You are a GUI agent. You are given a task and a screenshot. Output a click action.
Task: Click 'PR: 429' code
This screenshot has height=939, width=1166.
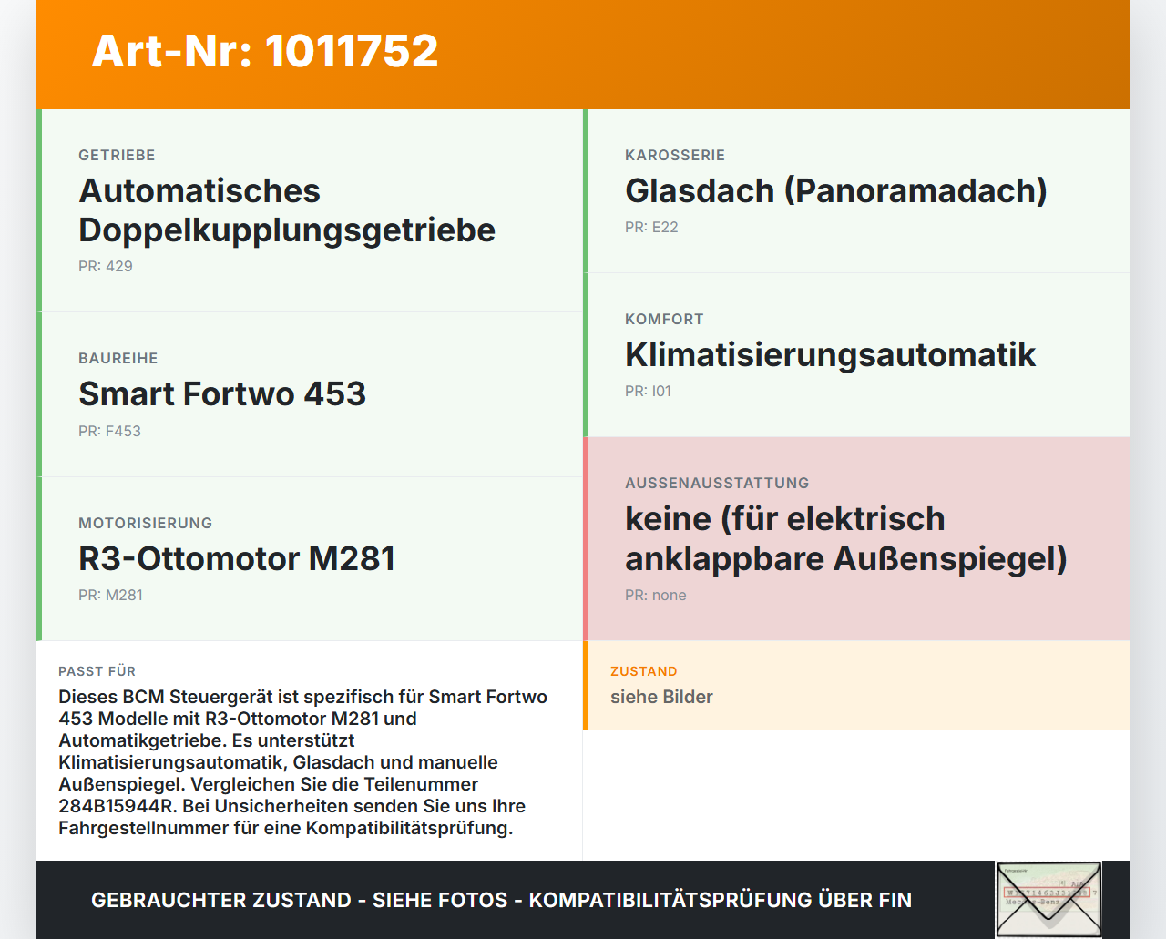[x=106, y=266]
